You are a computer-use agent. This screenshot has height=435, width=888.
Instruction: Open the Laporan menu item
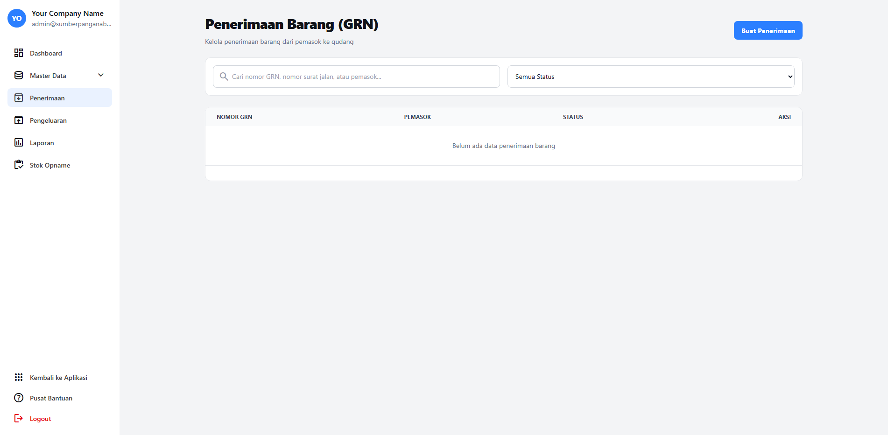tap(42, 143)
